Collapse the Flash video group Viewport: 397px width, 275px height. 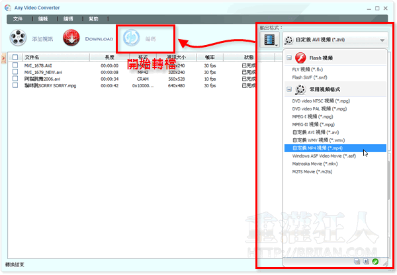coord(289,58)
